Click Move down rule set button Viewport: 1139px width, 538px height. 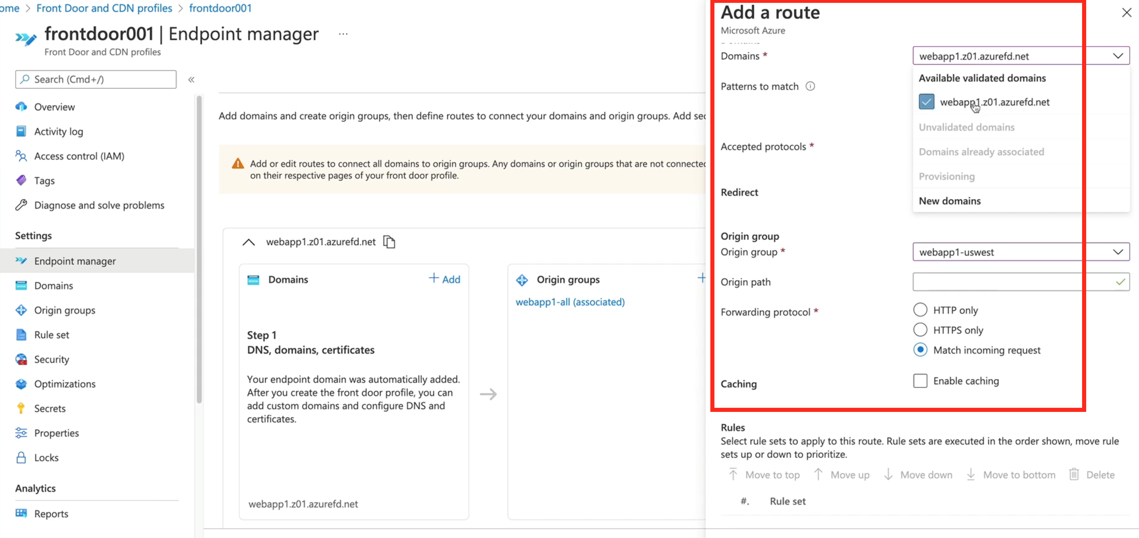[918, 475]
